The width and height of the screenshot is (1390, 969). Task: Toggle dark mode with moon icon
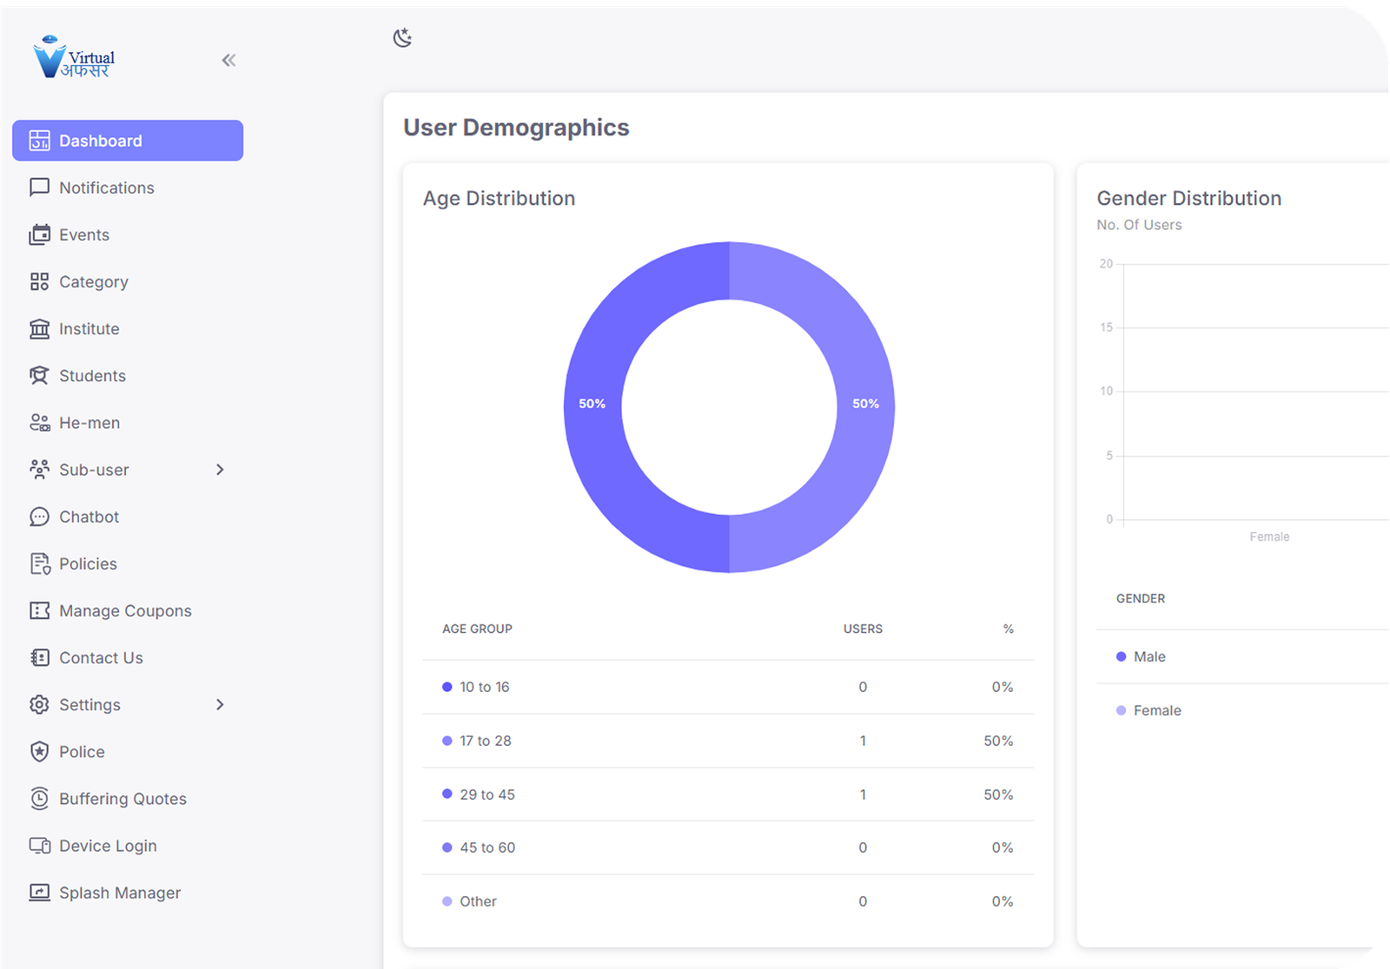[402, 37]
